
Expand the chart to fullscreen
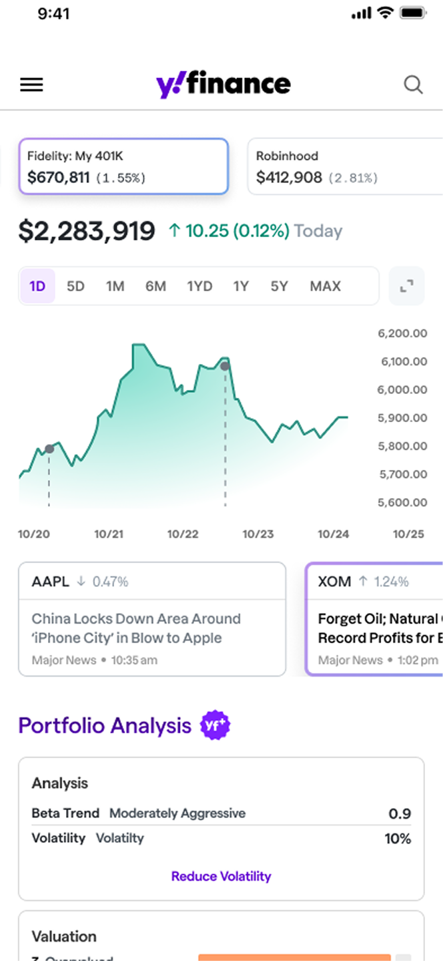407,286
